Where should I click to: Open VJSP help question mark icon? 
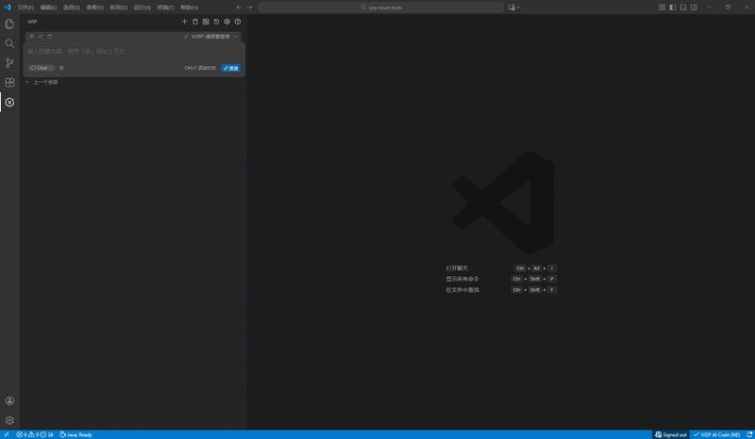[238, 21]
